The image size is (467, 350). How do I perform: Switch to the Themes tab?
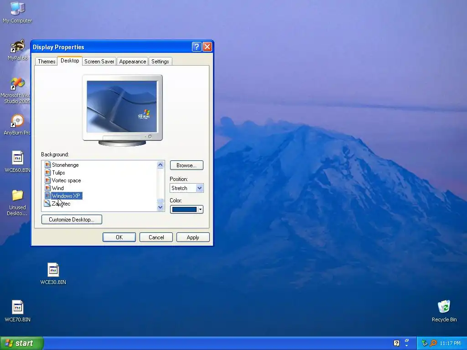(47, 62)
